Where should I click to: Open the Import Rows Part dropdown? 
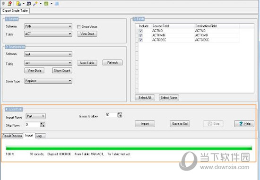(35, 116)
